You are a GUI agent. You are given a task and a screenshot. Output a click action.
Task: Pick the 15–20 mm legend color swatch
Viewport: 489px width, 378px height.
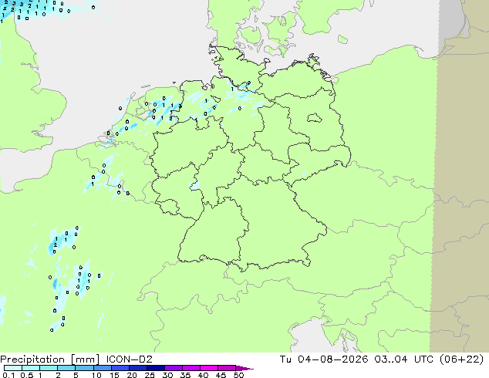coord(120,368)
